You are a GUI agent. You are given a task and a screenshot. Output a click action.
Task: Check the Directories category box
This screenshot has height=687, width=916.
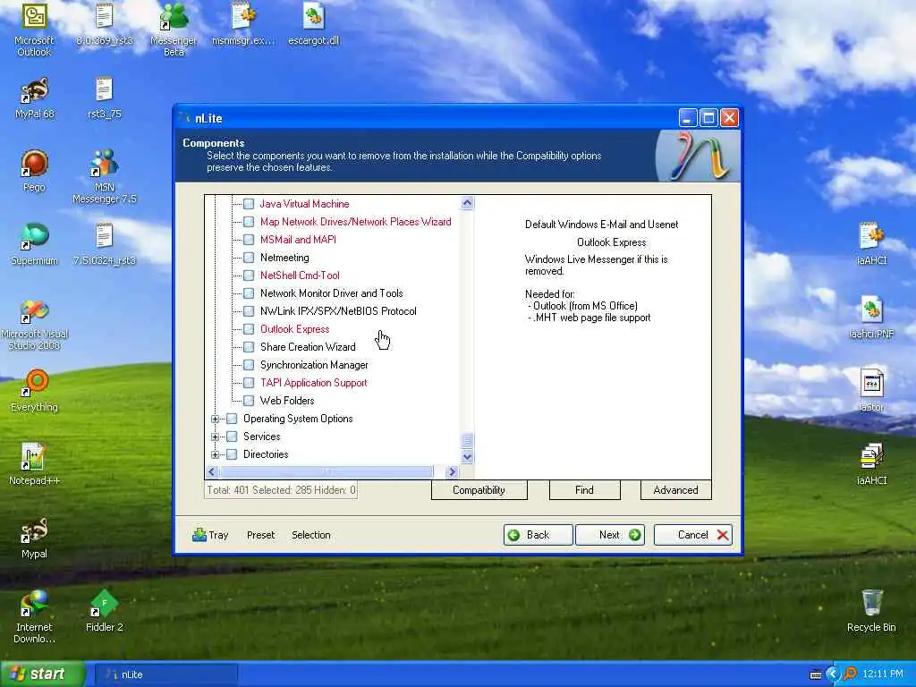pyautogui.click(x=232, y=454)
